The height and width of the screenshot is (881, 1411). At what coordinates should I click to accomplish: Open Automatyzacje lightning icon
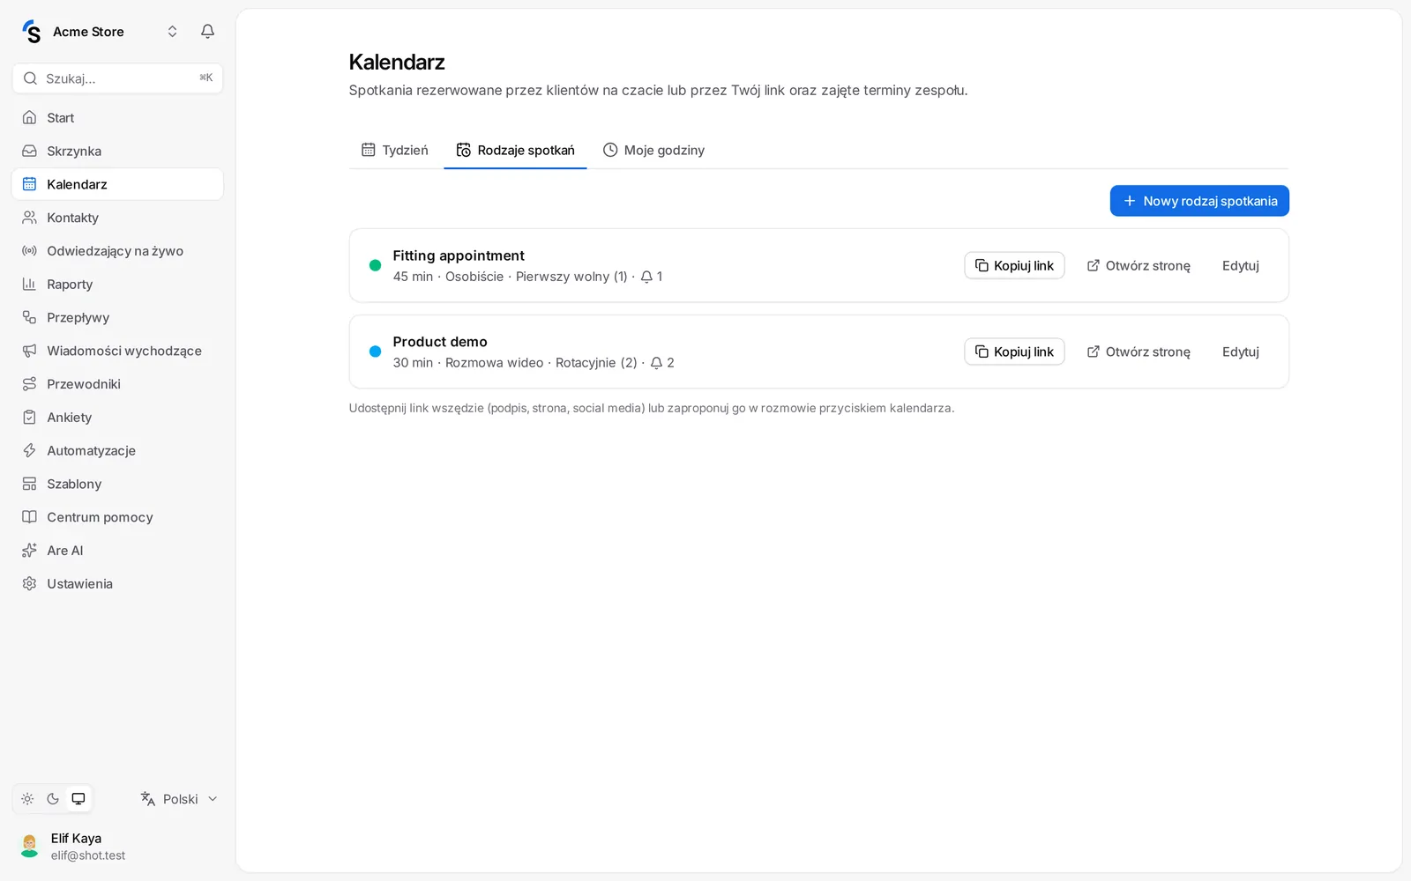tap(29, 450)
